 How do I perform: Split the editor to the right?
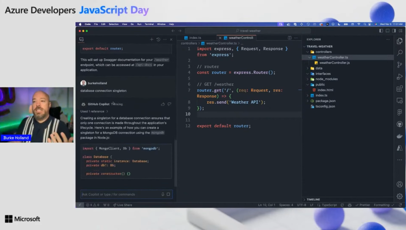tap(289, 38)
